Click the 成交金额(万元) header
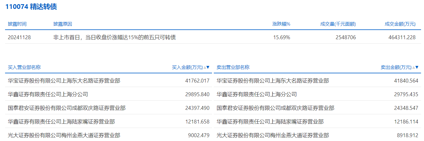This screenshot has width=424, height=141. [400, 24]
